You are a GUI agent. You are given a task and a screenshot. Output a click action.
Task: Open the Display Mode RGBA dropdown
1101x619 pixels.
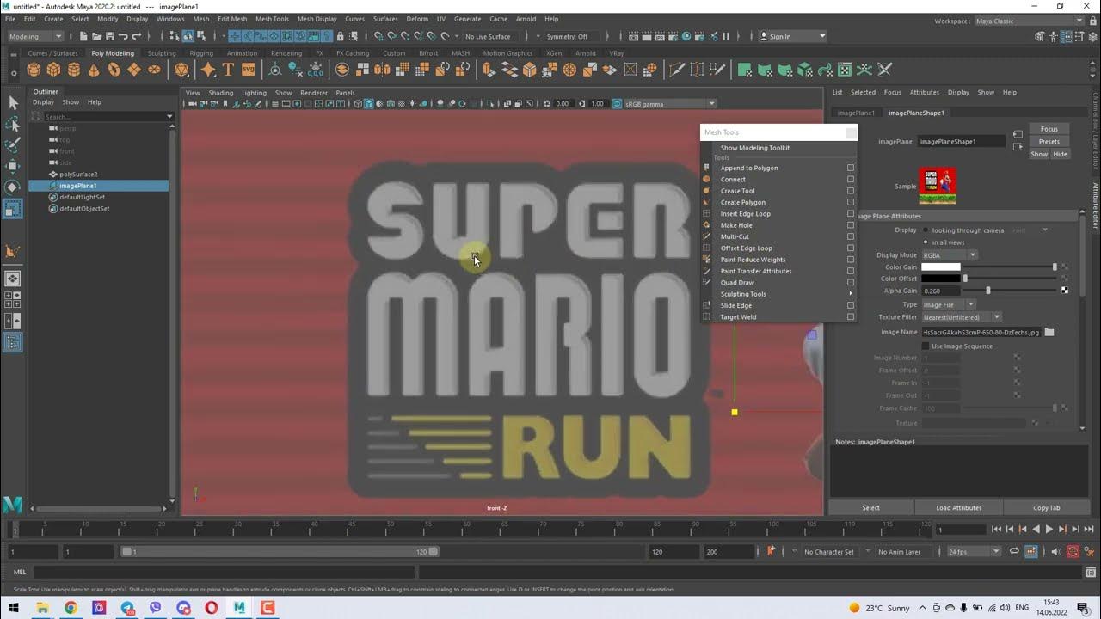(950, 255)
